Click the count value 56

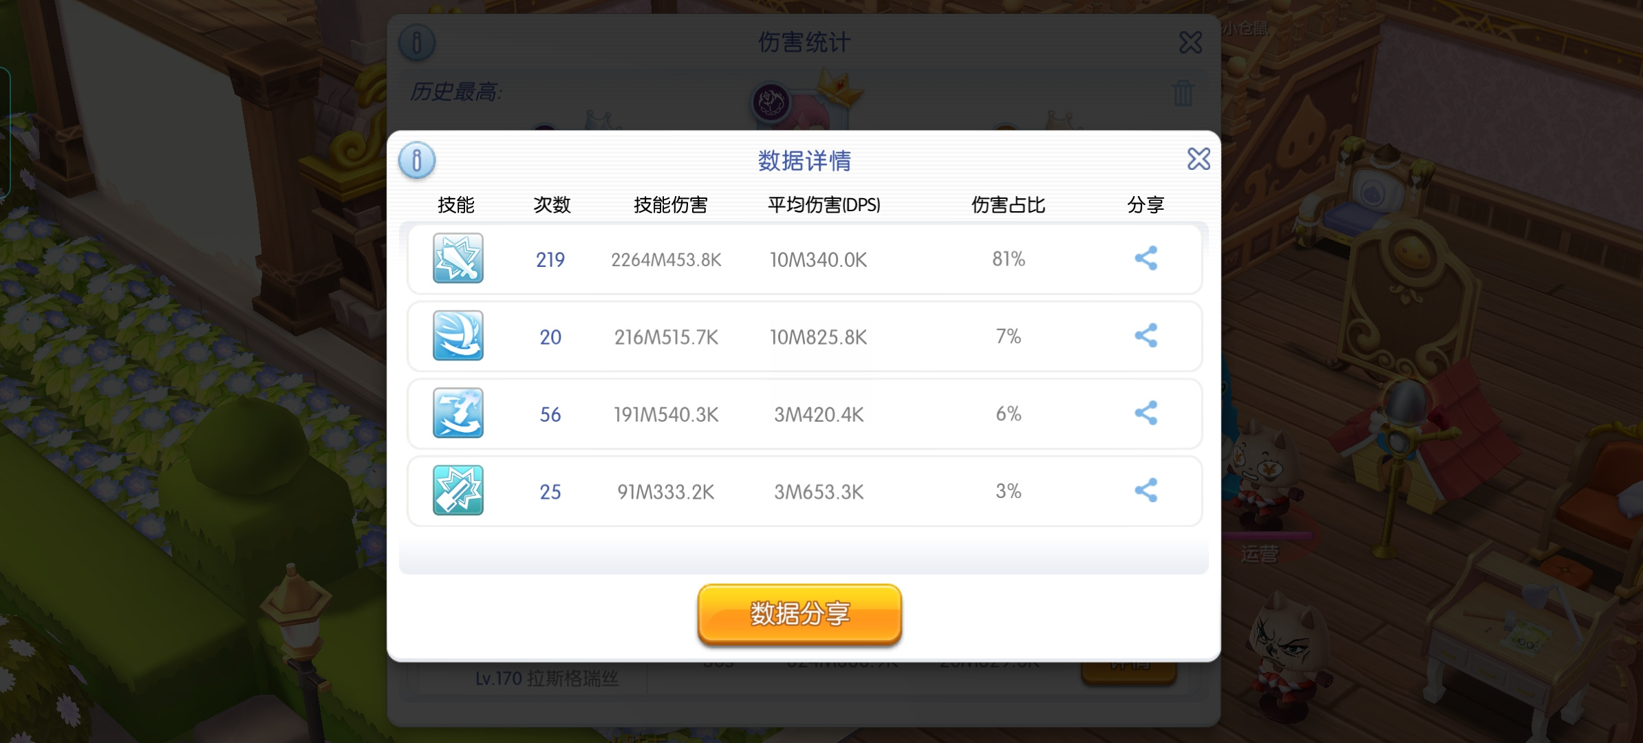point(550,415)
